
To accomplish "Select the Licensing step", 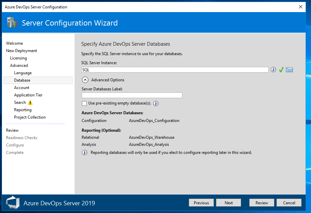I will (x=18, y=58).
